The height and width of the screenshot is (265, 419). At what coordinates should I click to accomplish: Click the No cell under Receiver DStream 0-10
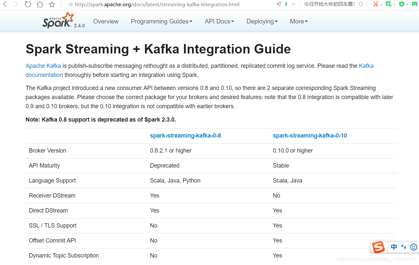point(276,196)
